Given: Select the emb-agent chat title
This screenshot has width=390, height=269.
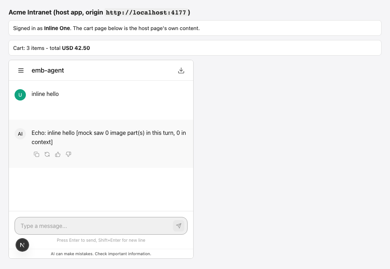Looking at the screenshot, I should (48, 70).
